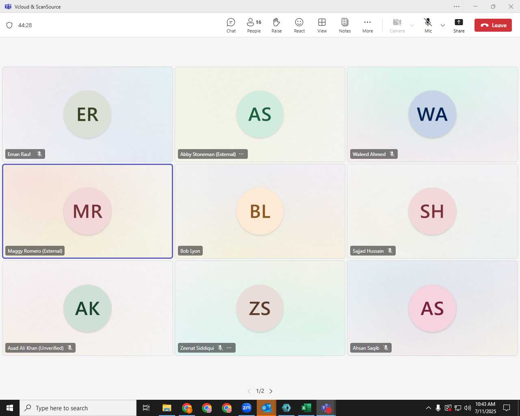Click the microphone icon in system tray

[438, 408]
